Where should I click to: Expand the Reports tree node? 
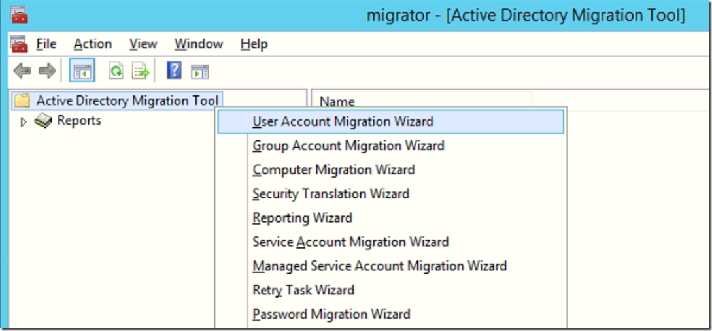tap(24, 121)
